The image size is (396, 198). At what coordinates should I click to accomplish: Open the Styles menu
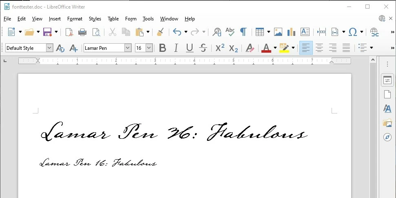[95, 19]
